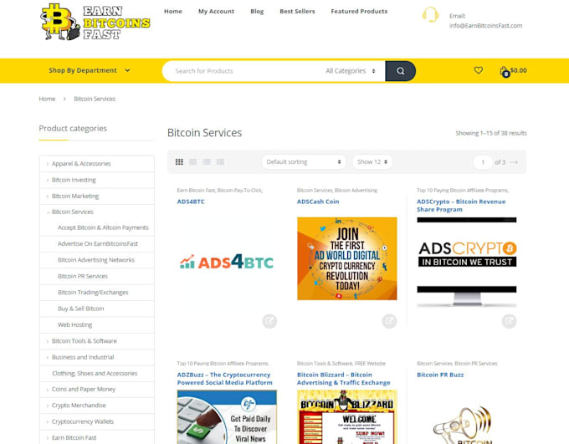Collapse Bitcoin Services category
The image size is (569, 444).
coord(48,212)
